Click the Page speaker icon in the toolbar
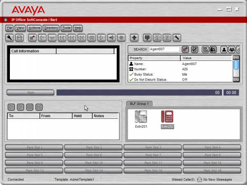The height and width of the screenshot is (185, 247). [x=112, y=38]
